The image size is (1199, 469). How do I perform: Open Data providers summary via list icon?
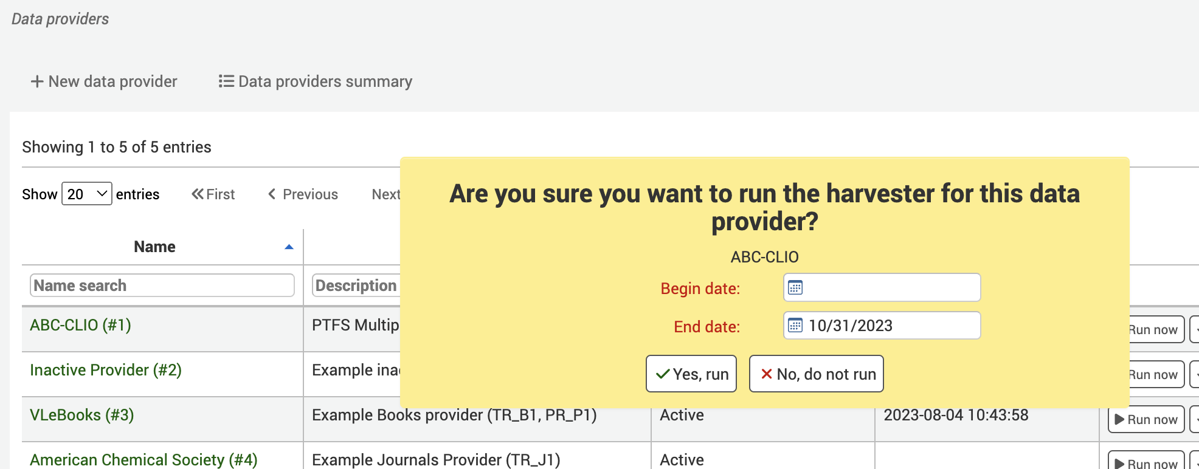pyautogui.click(x=225, y=81)
